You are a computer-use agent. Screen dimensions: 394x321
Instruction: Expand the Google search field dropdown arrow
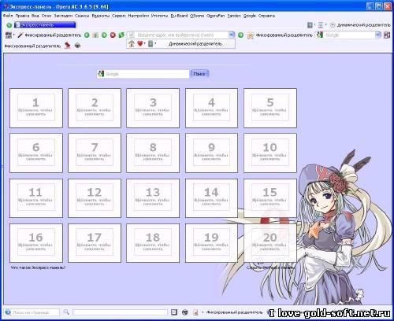[377, 35]
